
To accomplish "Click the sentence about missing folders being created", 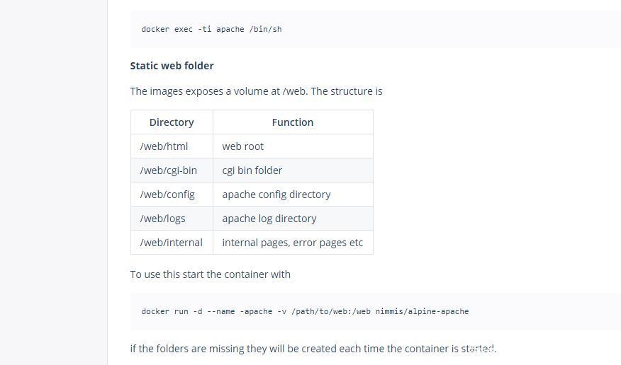I will pyautogui.click(x=313, y=349).
